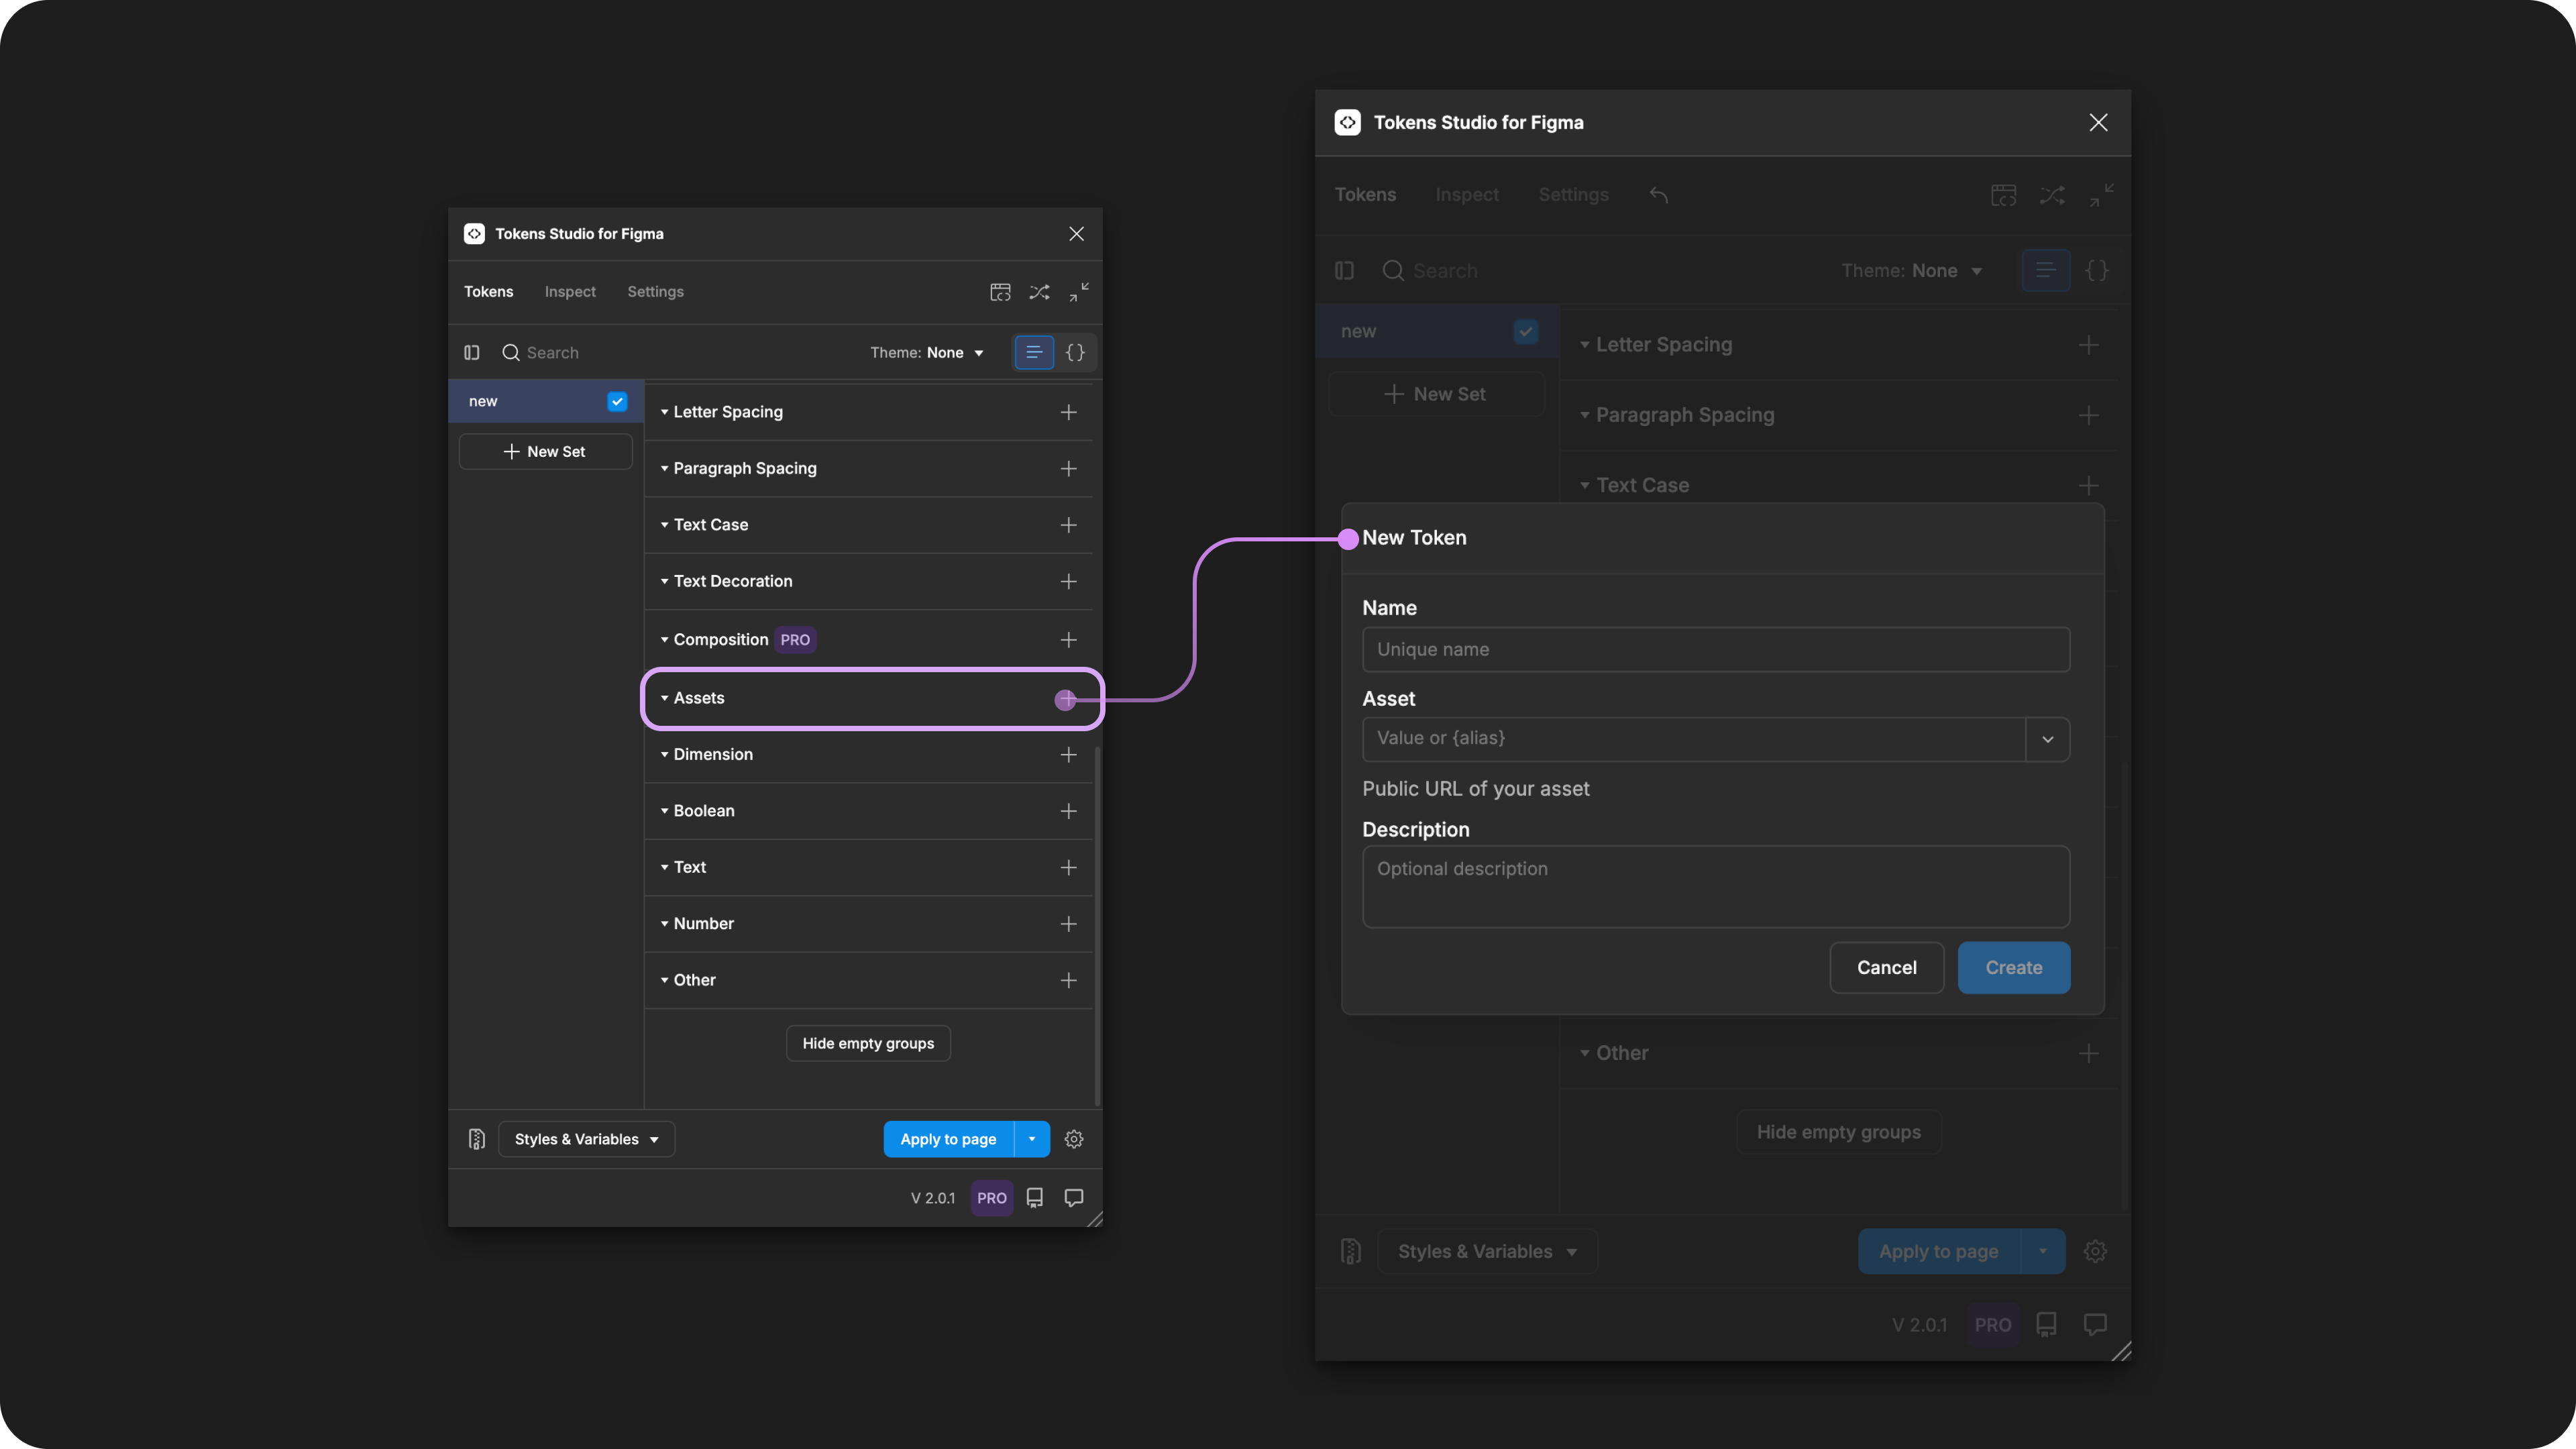The width and height of the screenshot is (2576, 1449).
Task: Click the document icon beside Styles & Variables, left window
Action: pos(477,1139)
